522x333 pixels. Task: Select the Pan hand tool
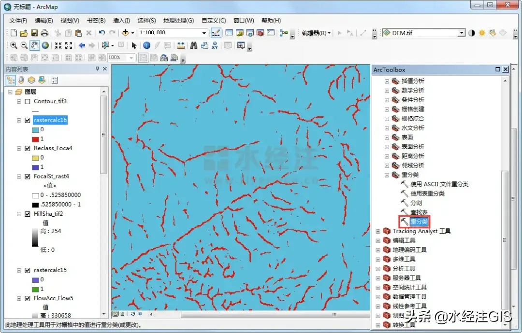click(35, 45)
